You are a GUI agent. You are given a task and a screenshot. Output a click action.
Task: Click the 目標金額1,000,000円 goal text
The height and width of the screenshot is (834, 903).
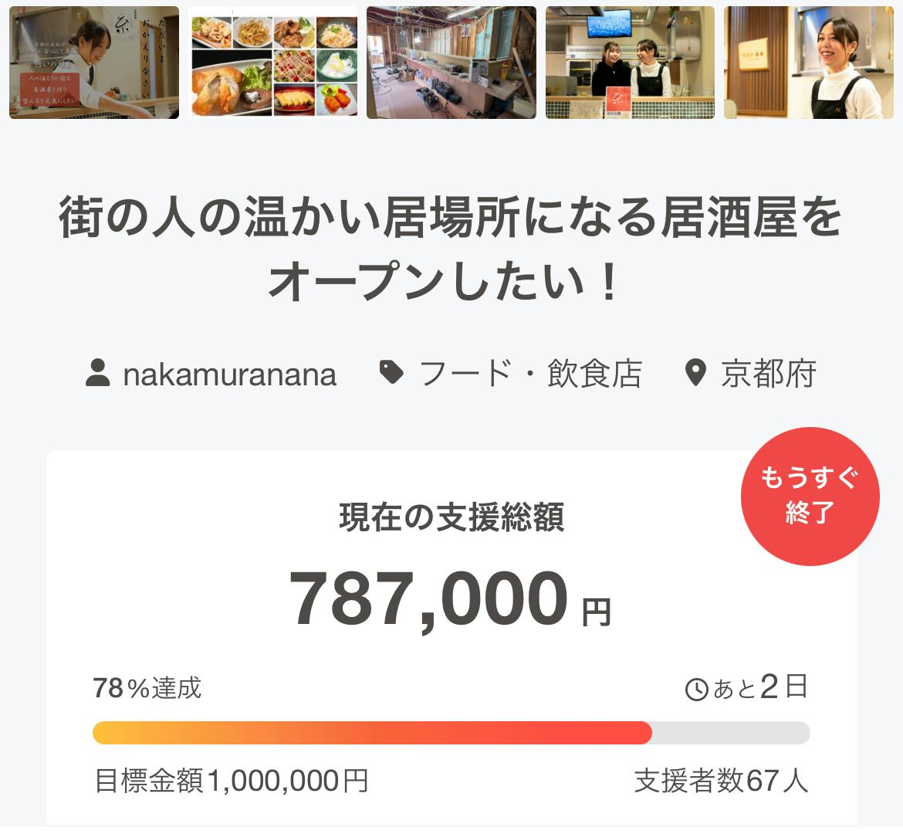pos(231,781)
